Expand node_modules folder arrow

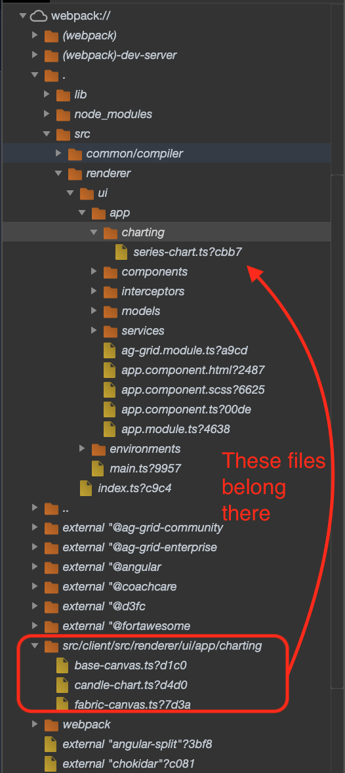click(x=47, y=114)
